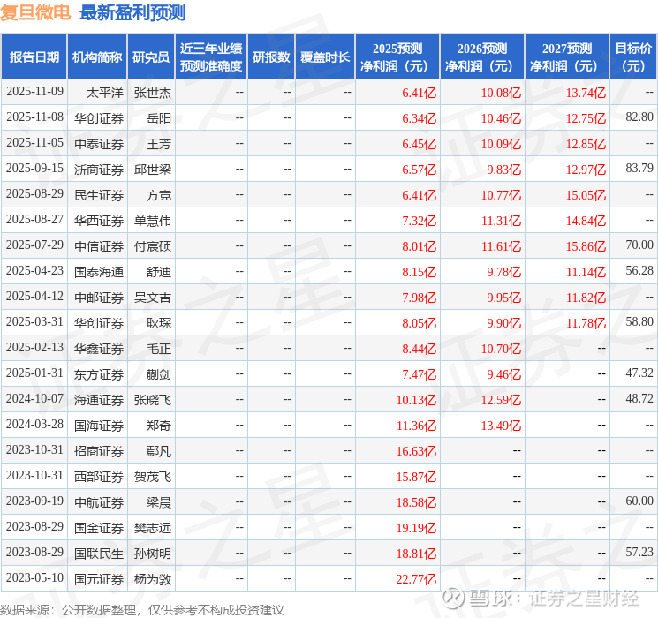Click institution 中泰证券
The width and height of the screenshot is (658, 618).
[99, 144]
